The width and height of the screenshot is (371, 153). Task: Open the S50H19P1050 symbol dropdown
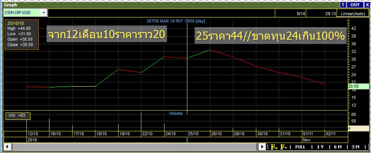(x=44, y=13)
